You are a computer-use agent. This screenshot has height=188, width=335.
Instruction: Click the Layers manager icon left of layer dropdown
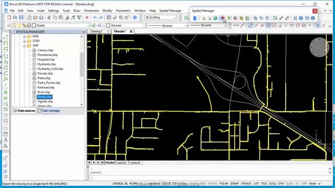point(9,26)
